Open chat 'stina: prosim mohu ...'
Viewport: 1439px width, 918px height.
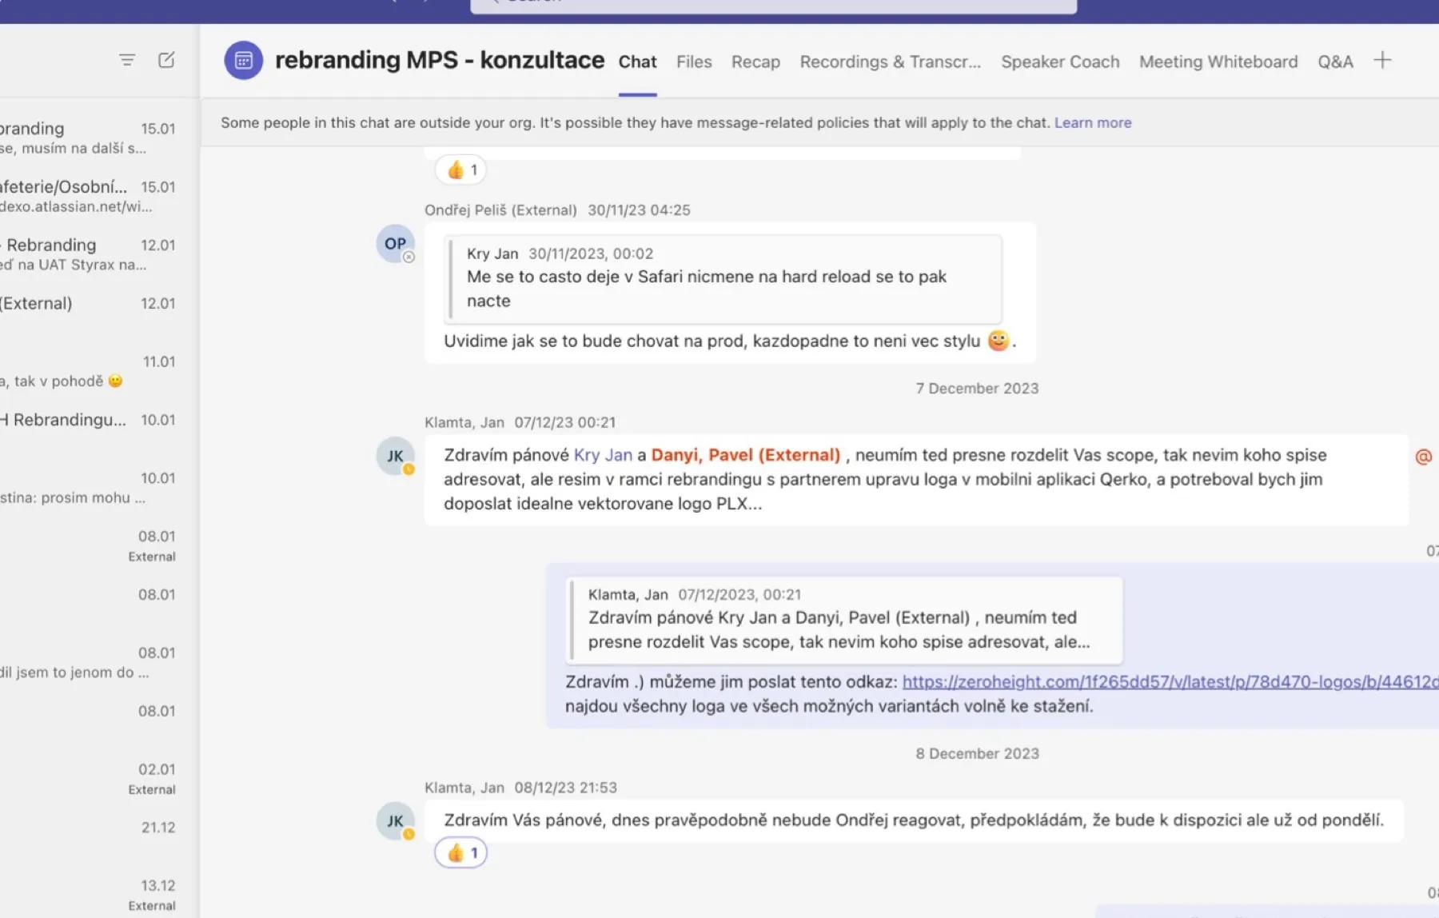coord(88,488)
